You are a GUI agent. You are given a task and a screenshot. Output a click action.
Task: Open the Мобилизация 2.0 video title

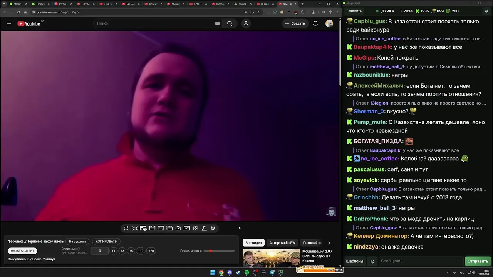pos(318,256)
